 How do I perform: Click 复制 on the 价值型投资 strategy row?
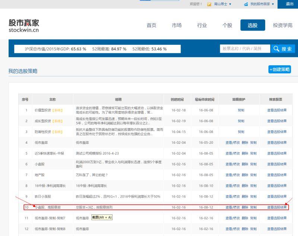coord(241,110)
